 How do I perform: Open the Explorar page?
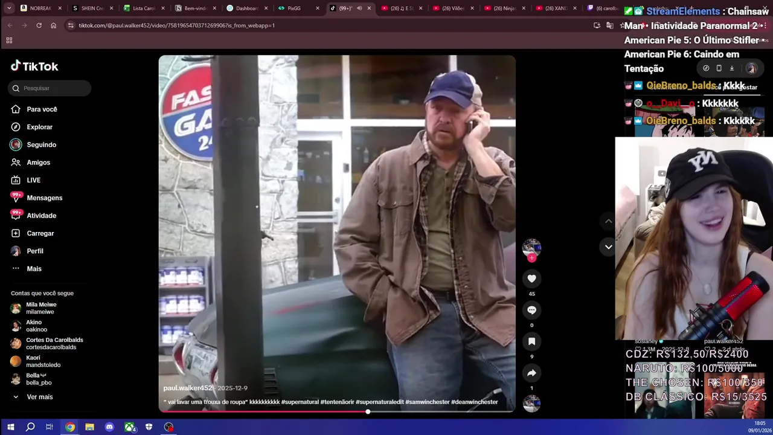click(31, 127)
